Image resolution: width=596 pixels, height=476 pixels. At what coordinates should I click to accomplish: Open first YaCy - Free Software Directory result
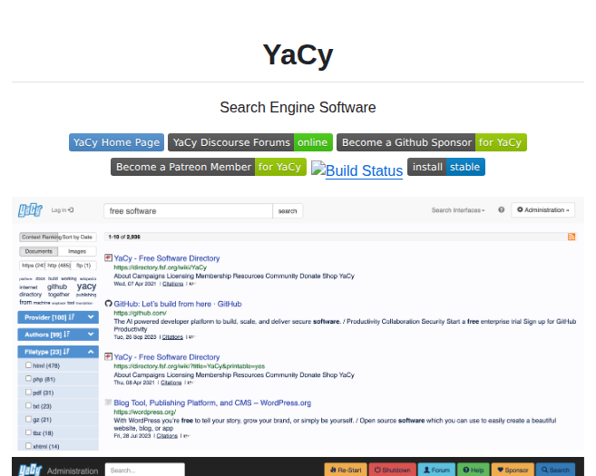tap(167, 258)
